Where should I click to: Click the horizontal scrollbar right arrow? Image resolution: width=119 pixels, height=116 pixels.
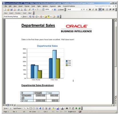(113, 105)
